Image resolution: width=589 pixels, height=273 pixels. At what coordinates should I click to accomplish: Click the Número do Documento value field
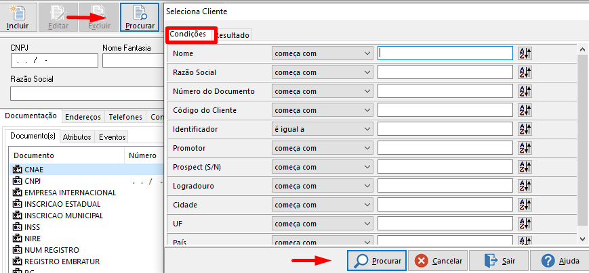(445, 91)
